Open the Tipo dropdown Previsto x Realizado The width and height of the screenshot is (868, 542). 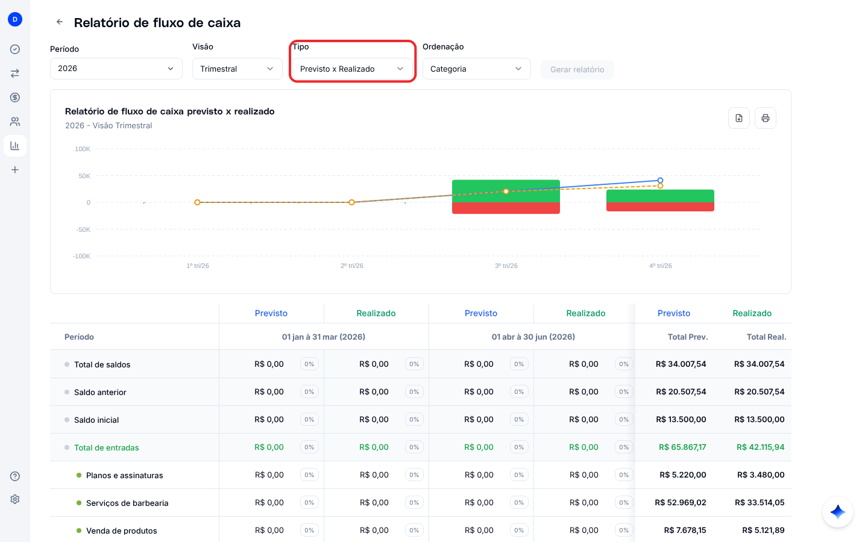click(x=353, y=69)
